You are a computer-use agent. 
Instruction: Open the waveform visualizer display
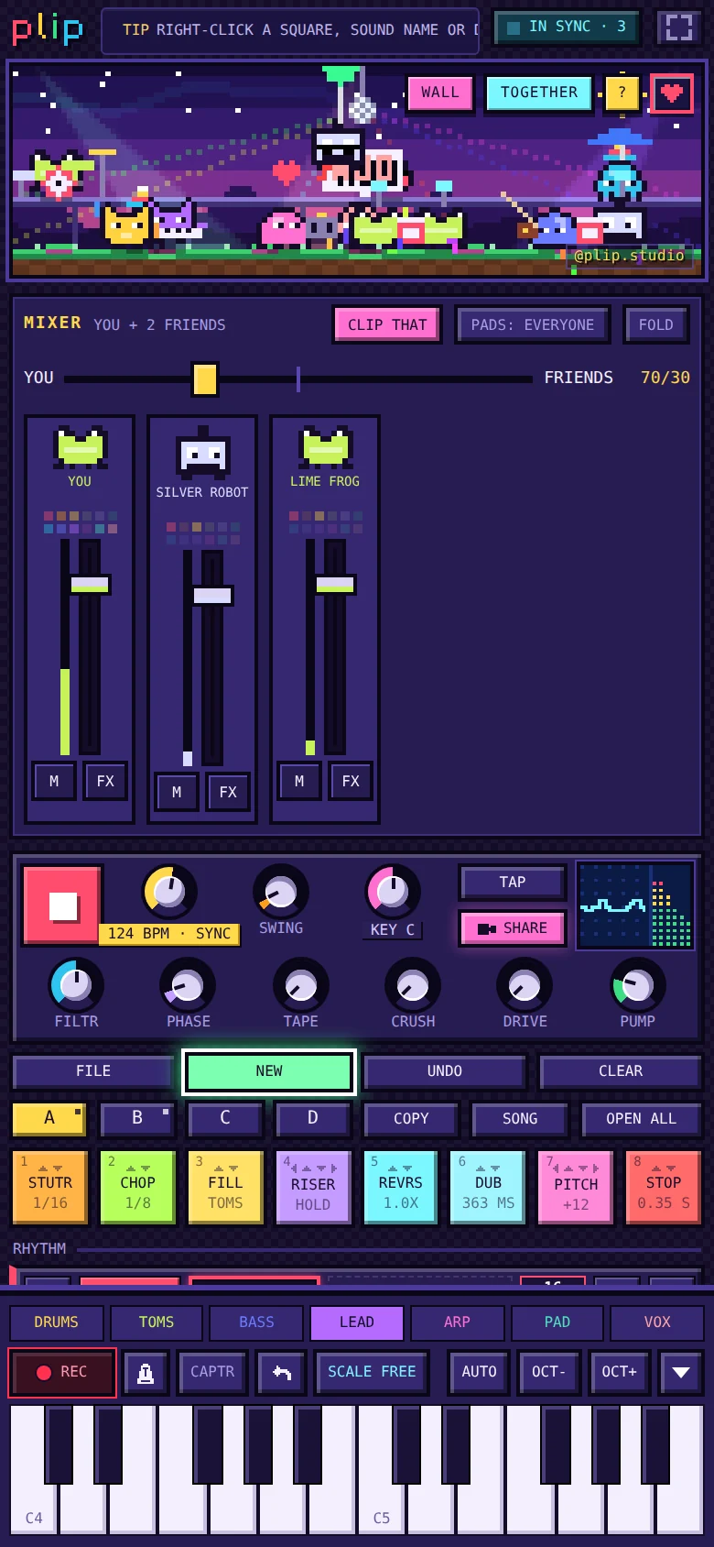pyautogui.click(x=634, y=905)
